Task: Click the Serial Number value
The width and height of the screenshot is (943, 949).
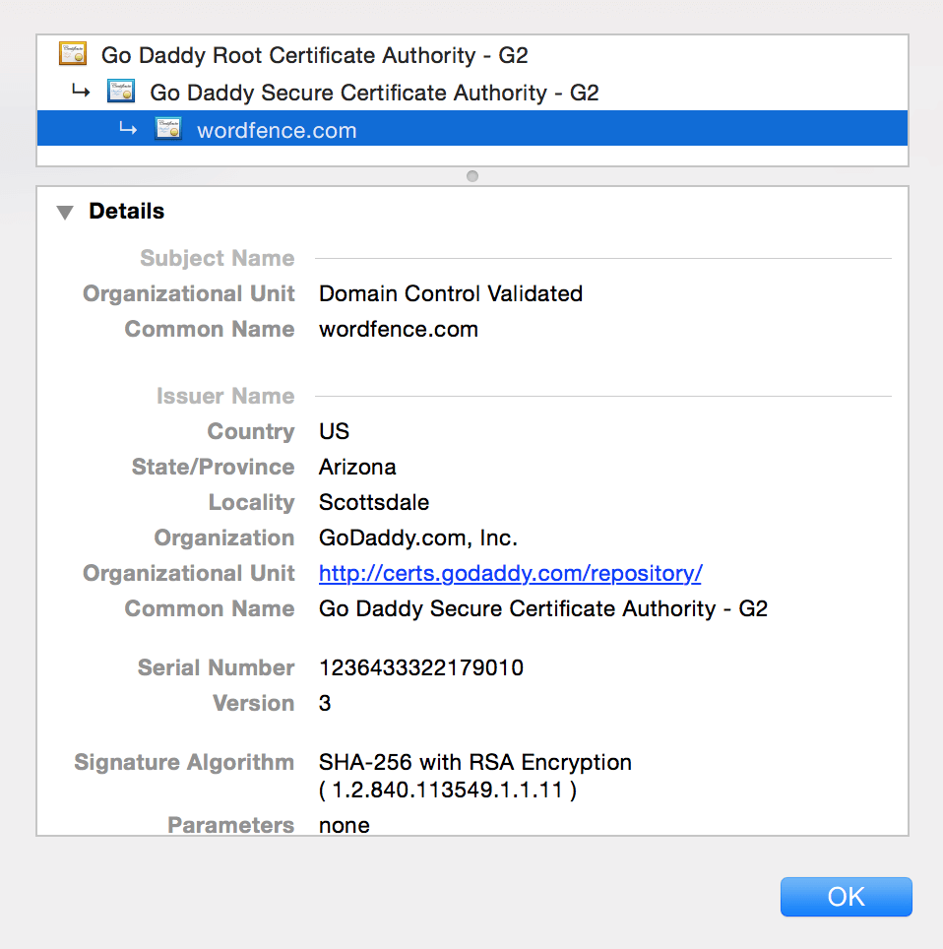Action: tap(421, 667)
